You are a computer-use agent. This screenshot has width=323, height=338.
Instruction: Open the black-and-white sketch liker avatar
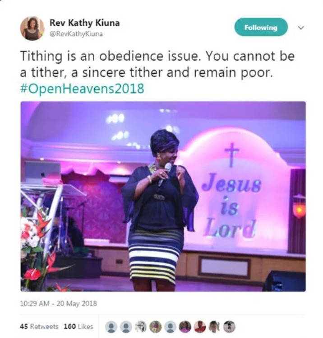tap(141, 327)
